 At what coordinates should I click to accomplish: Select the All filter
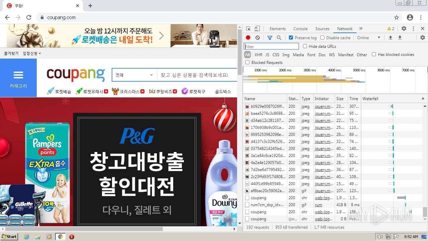[247, 55]
